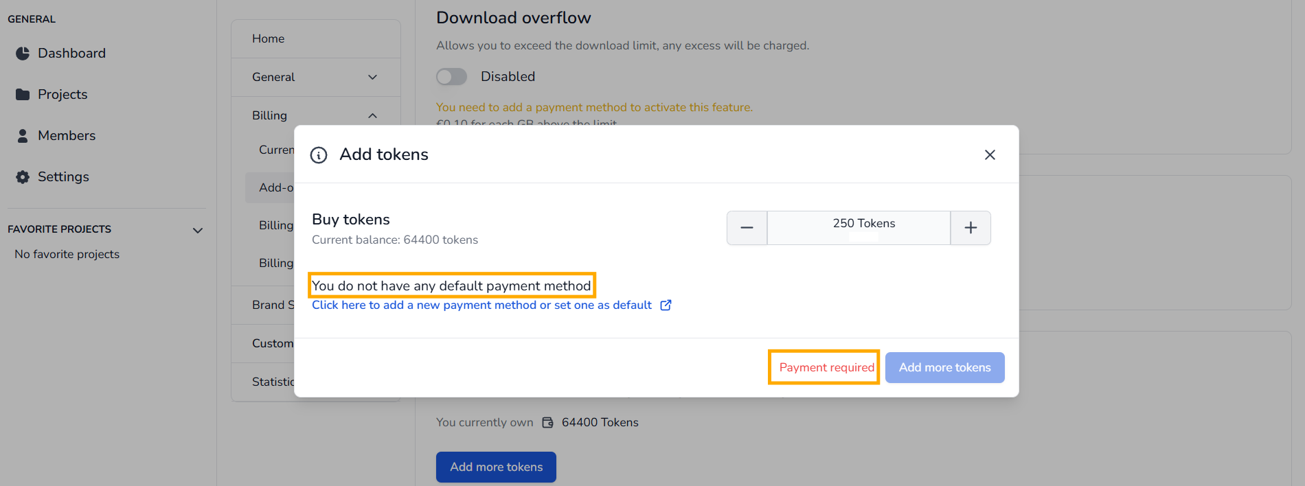Click the info icon beside Add tokens

point(319,155)
